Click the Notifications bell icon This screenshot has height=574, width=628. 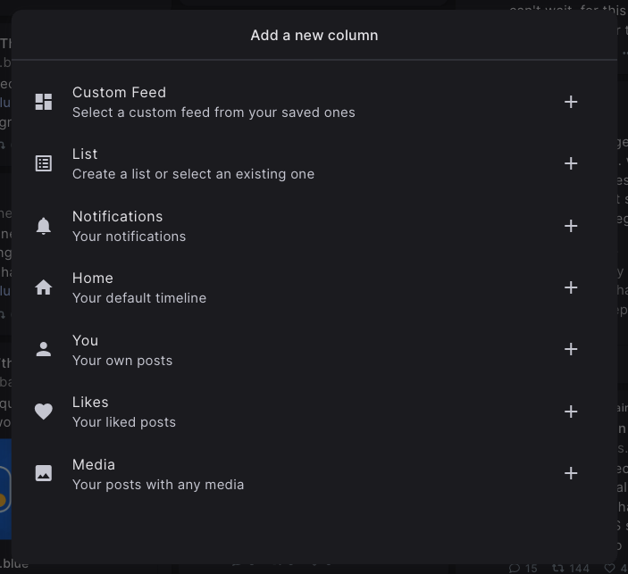click(x=44, y=226)
